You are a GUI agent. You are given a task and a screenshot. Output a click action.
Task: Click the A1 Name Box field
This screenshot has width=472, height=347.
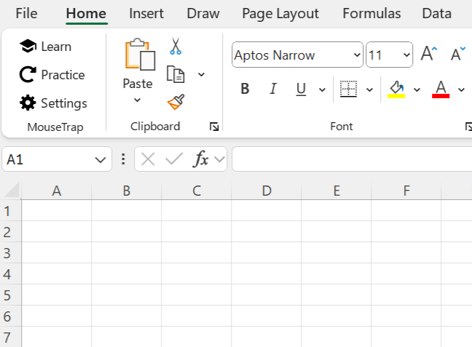[57, 159]
